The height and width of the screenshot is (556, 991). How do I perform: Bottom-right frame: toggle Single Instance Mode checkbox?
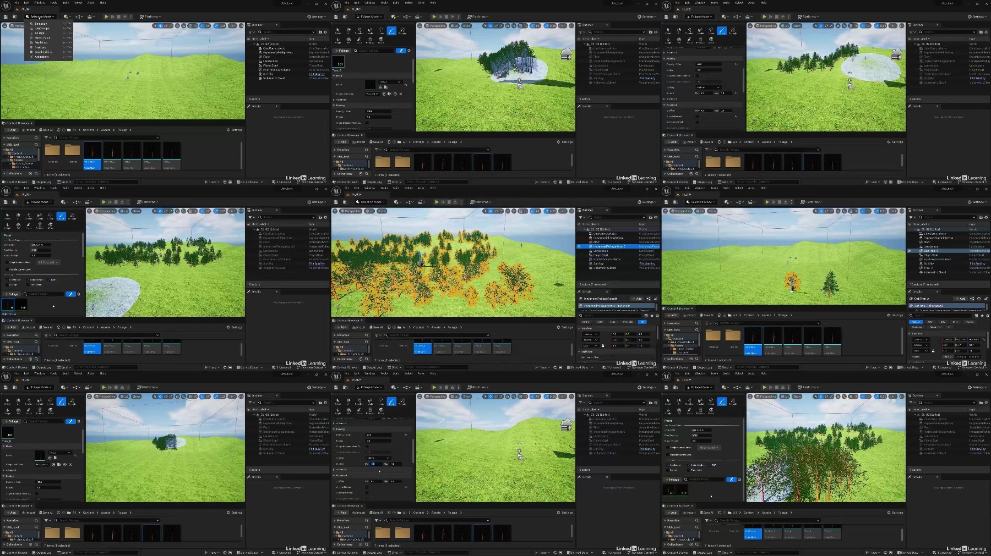pos(668,448)
